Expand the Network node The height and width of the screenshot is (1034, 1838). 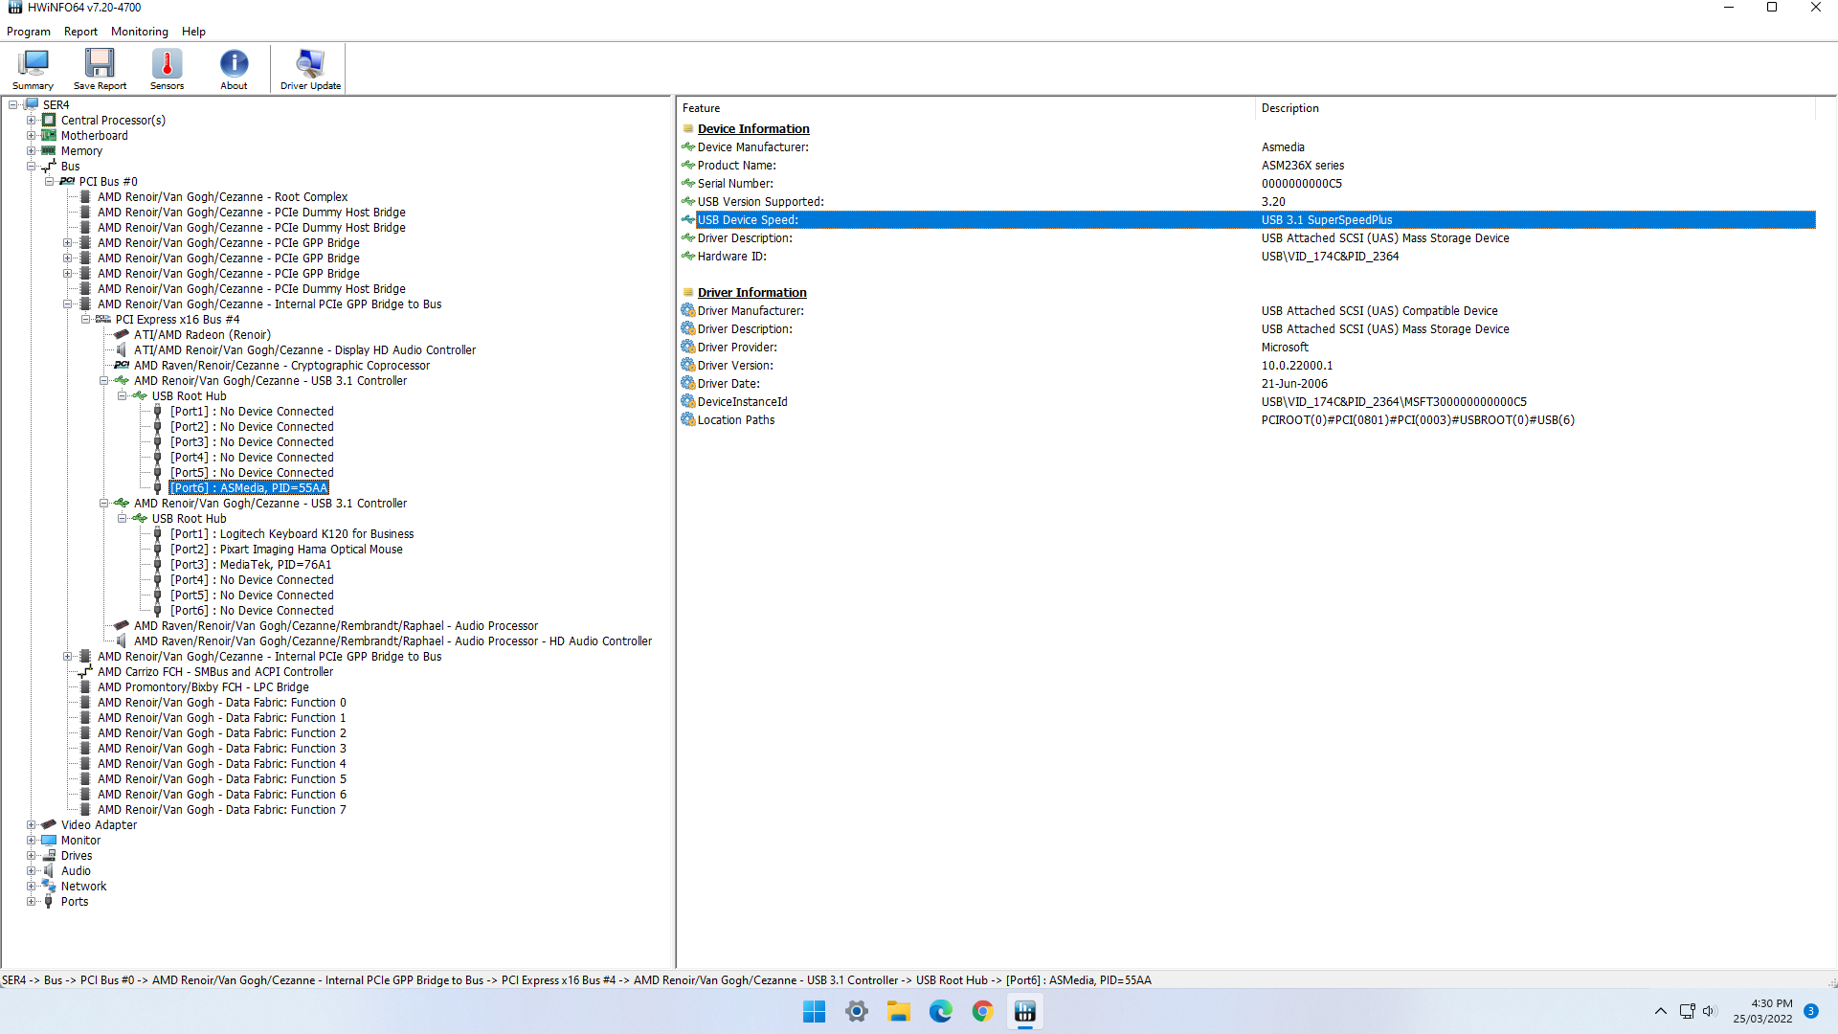(31, 886)
